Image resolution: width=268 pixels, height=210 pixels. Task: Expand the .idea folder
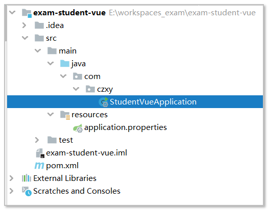pyautogui.click(x=25, y=25)
